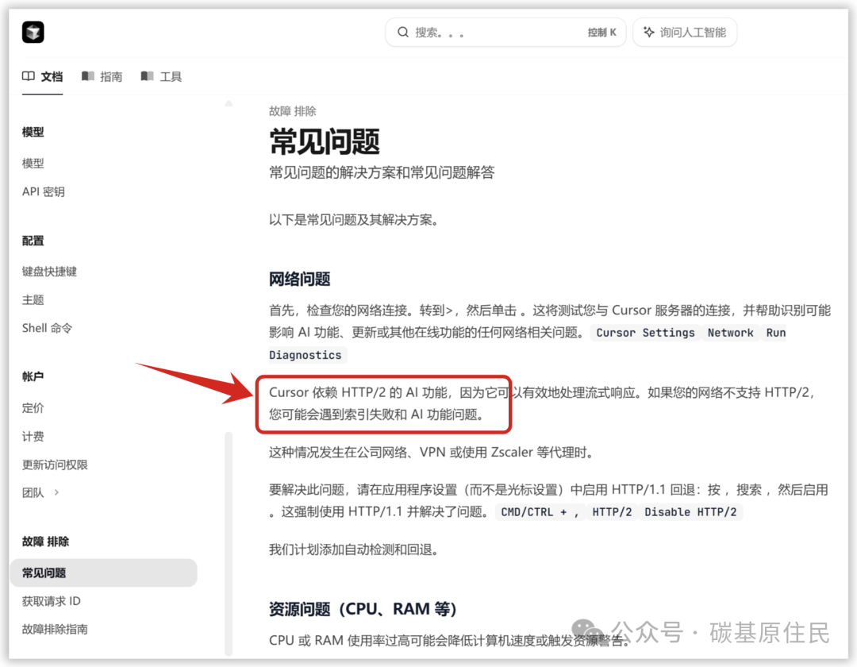The height and width of the screenshot is (667, 857).
Task: Open the 更新访问权限 page
Action: coord(55,465)
